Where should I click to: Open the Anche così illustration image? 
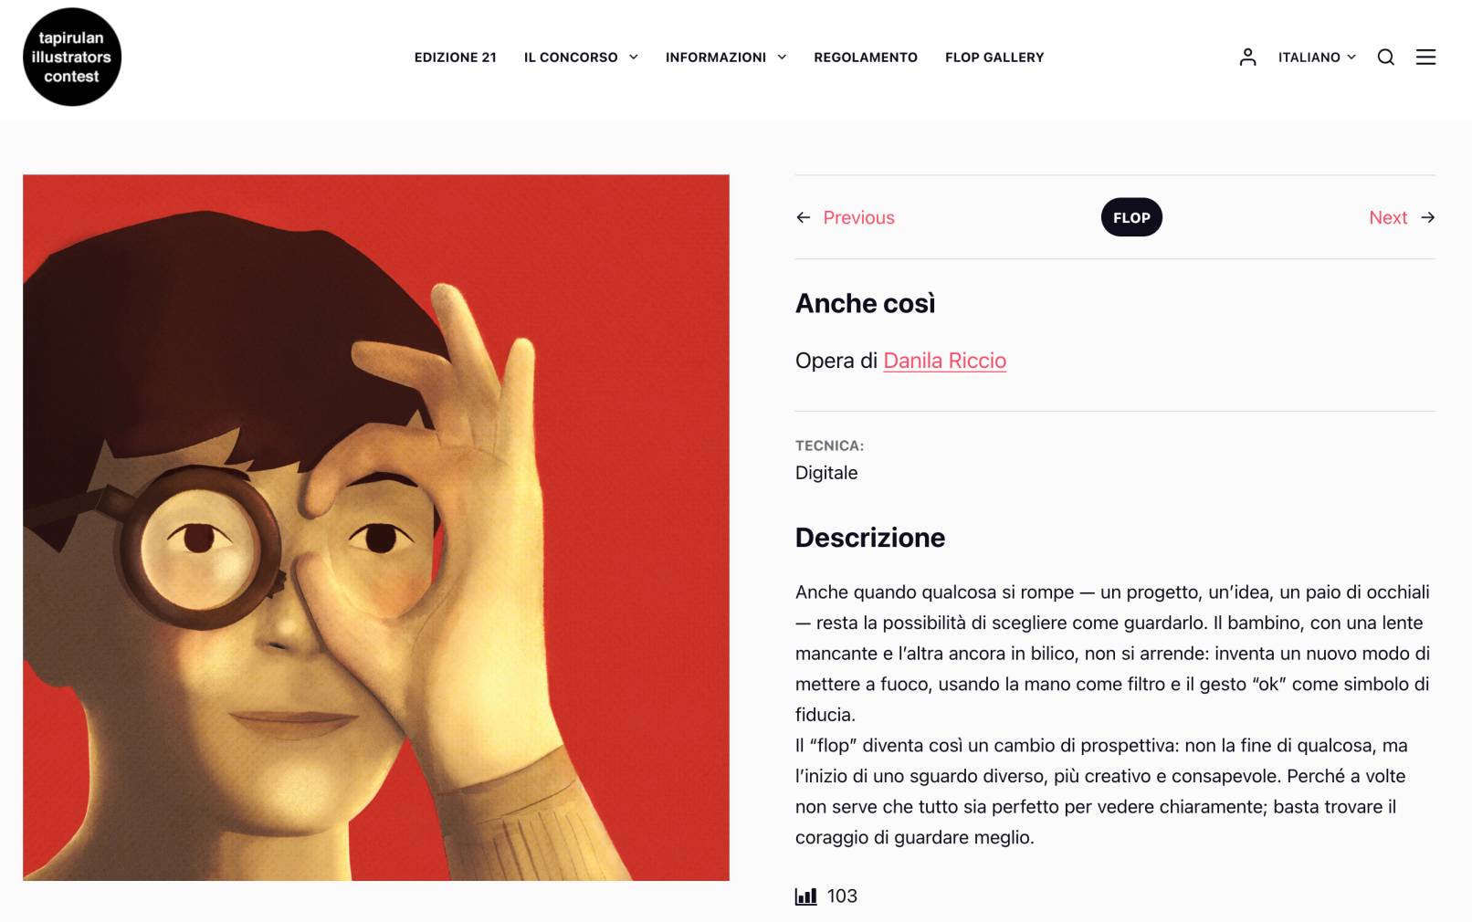(x=376, y=528)
